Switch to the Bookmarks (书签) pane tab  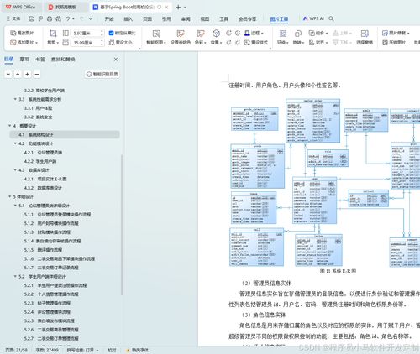[40, 60]
